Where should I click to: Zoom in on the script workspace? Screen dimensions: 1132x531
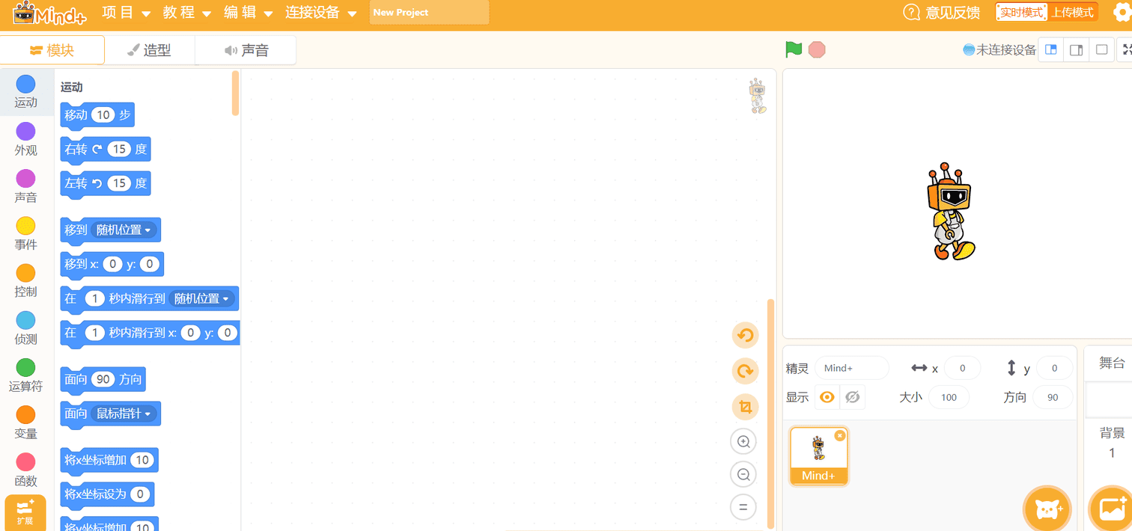pyautogui.click(x=743, y=441)
